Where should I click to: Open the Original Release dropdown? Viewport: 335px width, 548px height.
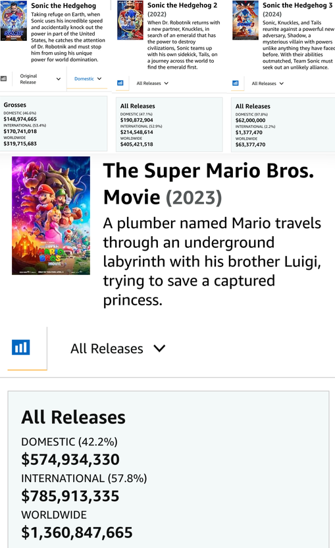tap(39, 79)
